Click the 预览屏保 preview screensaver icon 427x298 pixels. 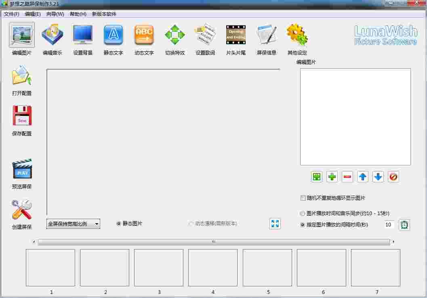(x=22, y=170)
